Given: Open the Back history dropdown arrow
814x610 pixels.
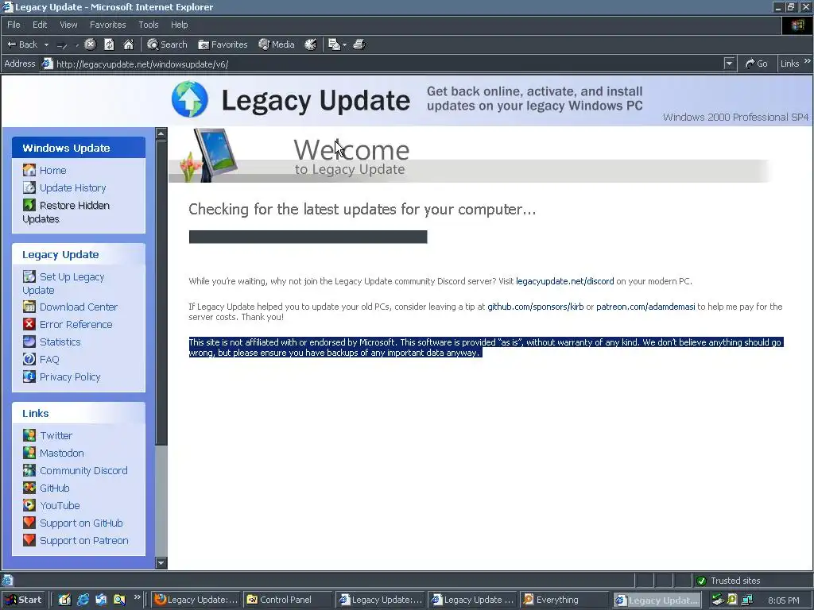Looking at the screenshot, I should (x=46, y=44).
